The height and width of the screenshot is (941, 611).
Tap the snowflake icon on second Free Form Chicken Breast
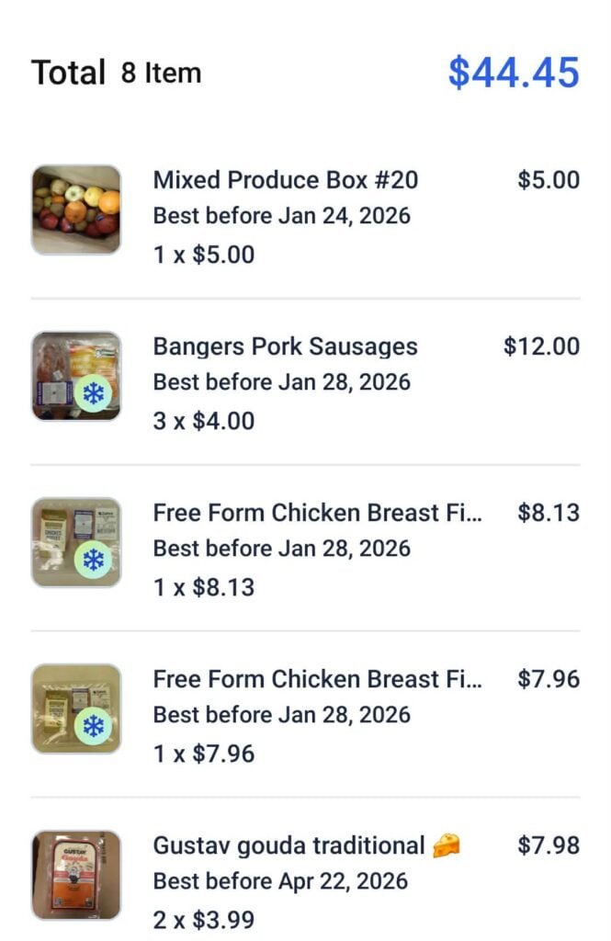pyautogui.click(x=96, y=724)
